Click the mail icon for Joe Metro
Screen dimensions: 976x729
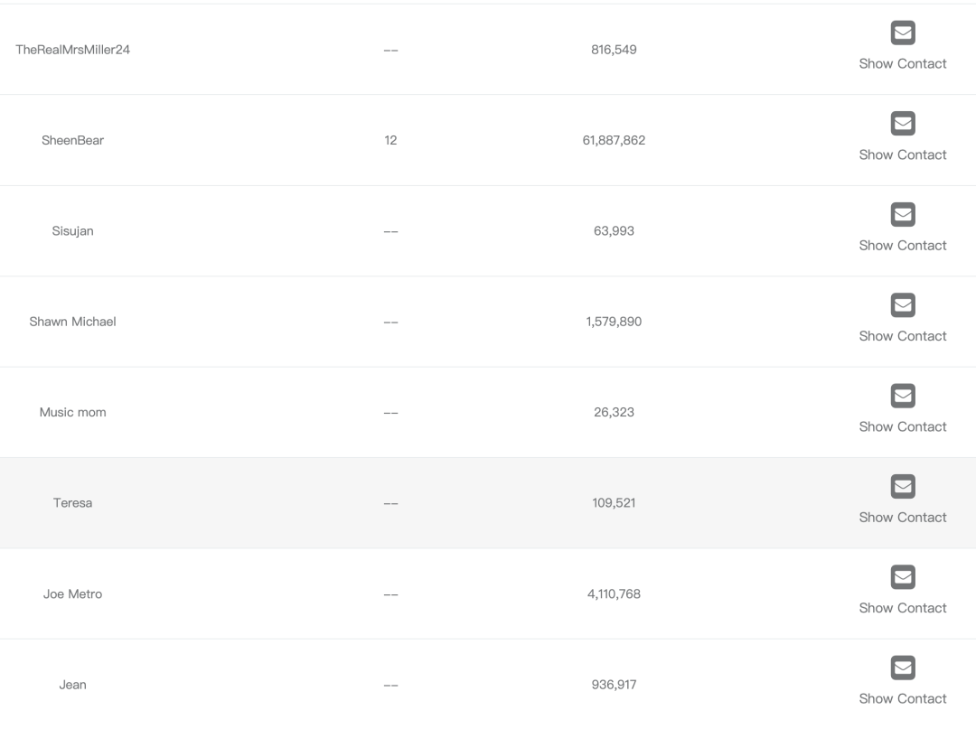point(903,577)
